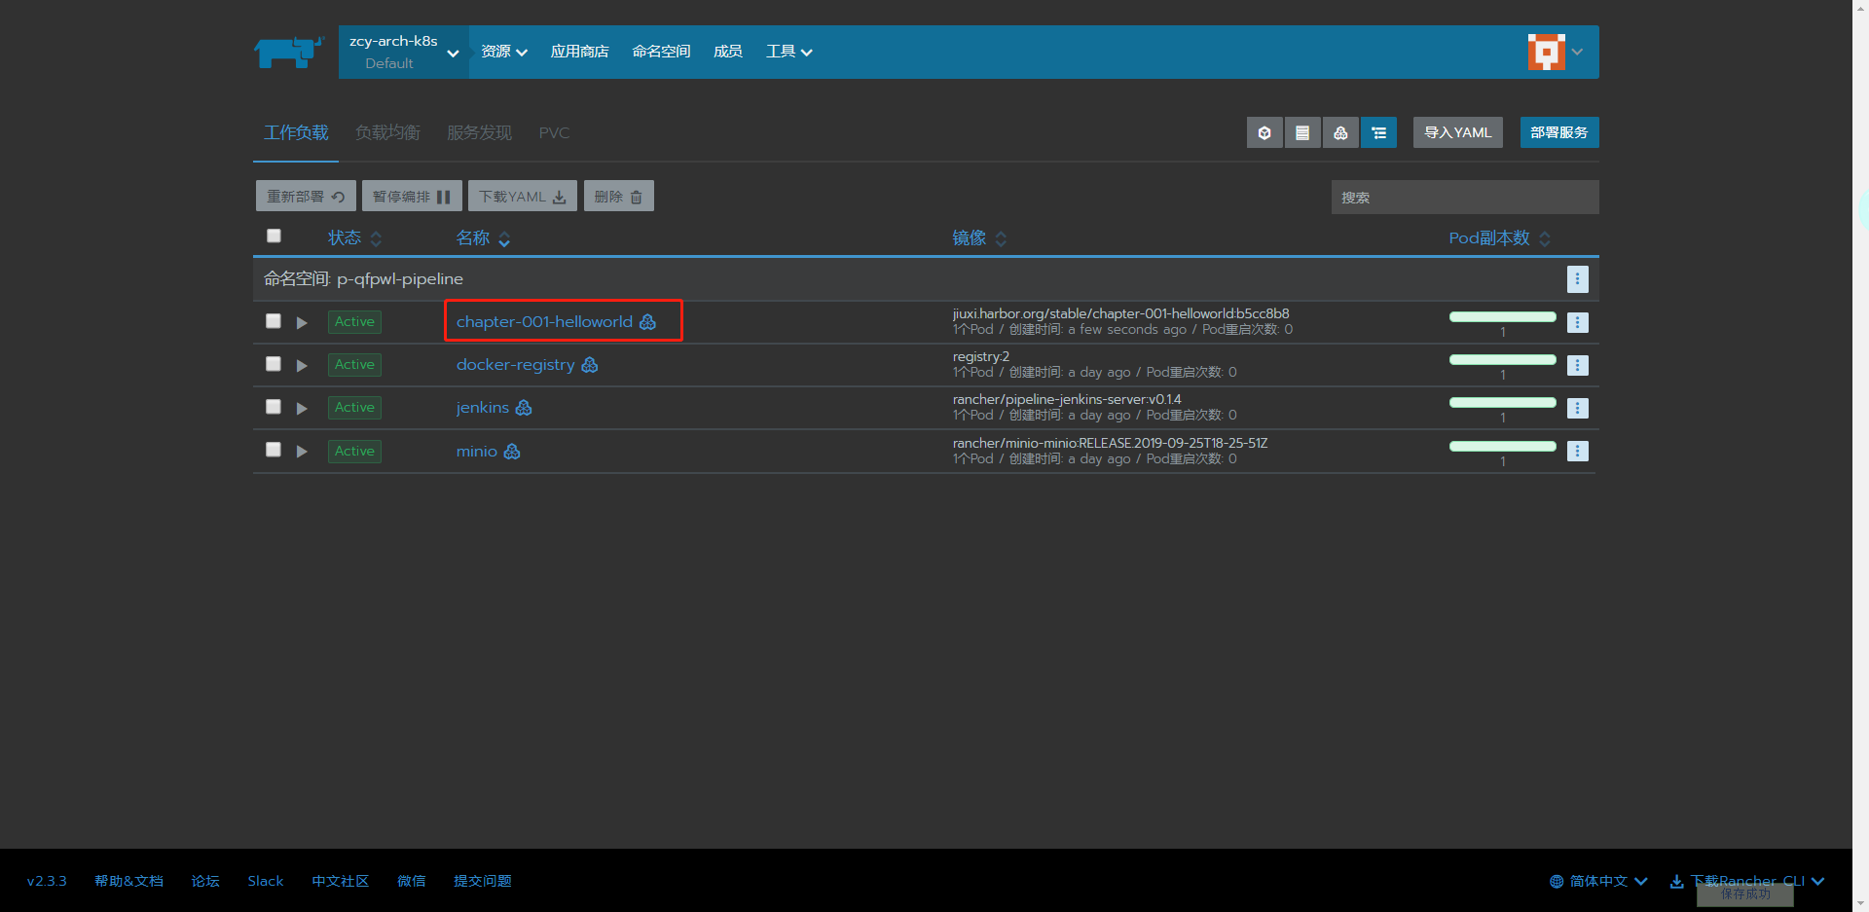Open the 提交问题 footer link
1869x912 pixels.
click(483, 881)
